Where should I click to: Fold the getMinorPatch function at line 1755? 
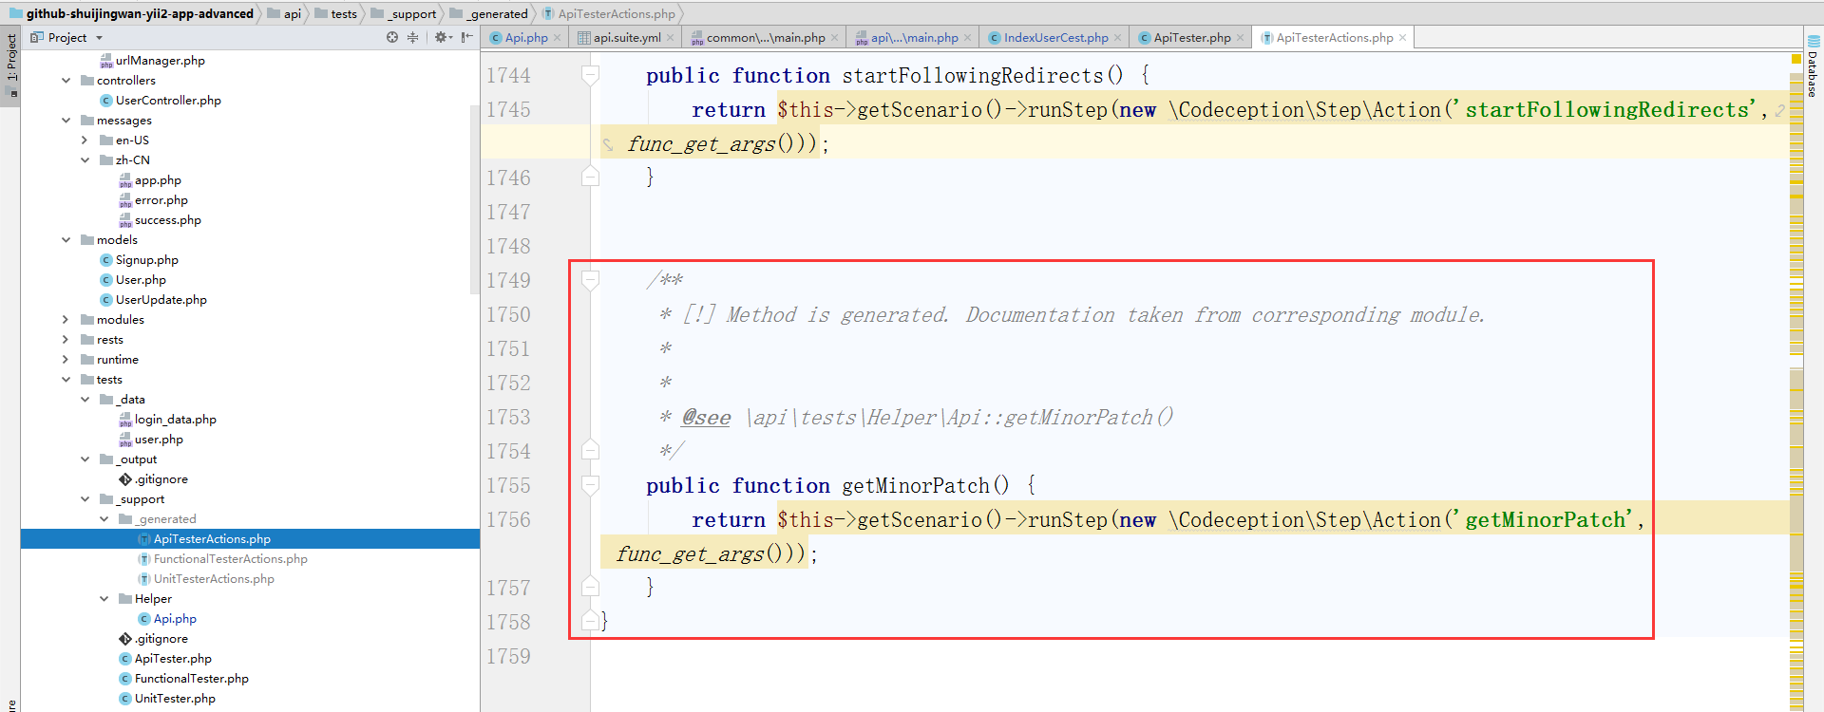point(590,485)
